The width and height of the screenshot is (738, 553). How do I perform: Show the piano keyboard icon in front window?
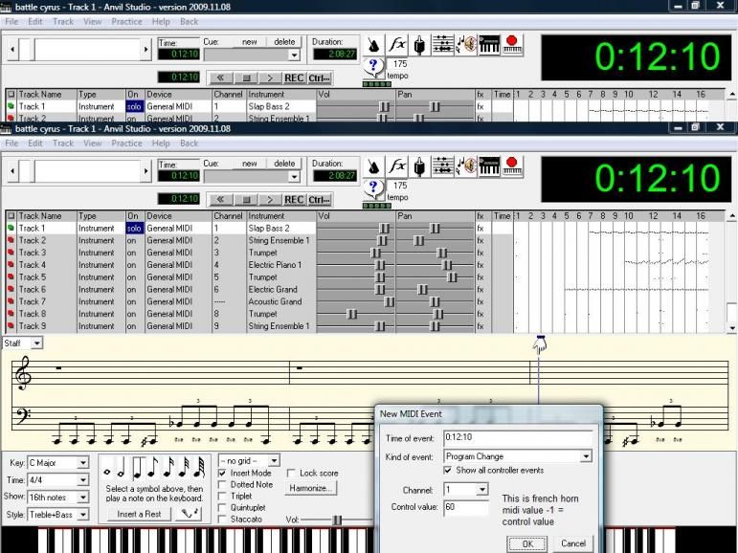pos(489,166)
